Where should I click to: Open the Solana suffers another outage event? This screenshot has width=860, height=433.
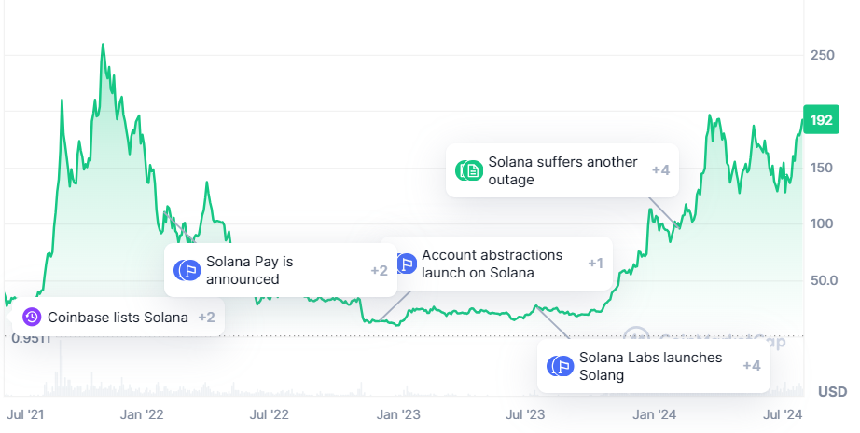coord(562,170)
